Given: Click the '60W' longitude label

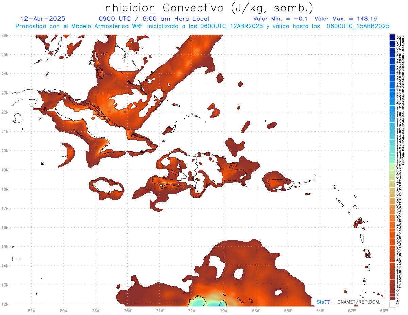Looking at the screenshot, I should coord(384,310).
